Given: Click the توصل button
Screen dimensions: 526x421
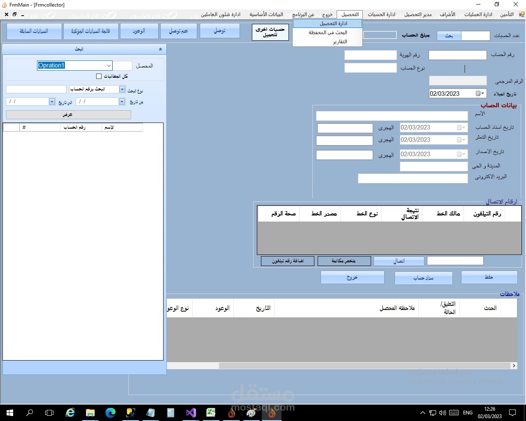Looking at the screenshot, I should point(220,31).
